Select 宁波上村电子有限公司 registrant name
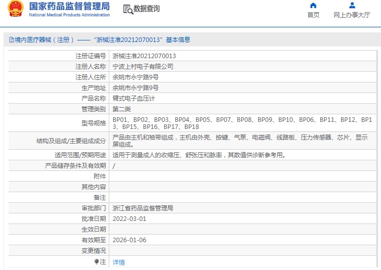 coord(143,67)
